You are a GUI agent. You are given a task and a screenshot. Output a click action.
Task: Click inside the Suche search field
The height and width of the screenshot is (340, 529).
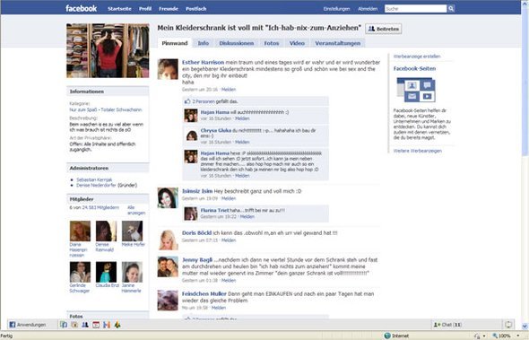[416, 9]
